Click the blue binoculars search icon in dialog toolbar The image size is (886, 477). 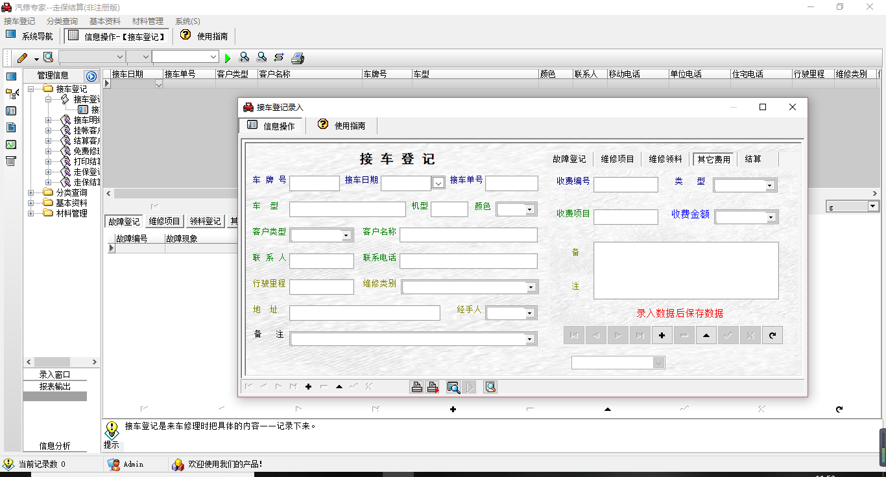point(453,387)
